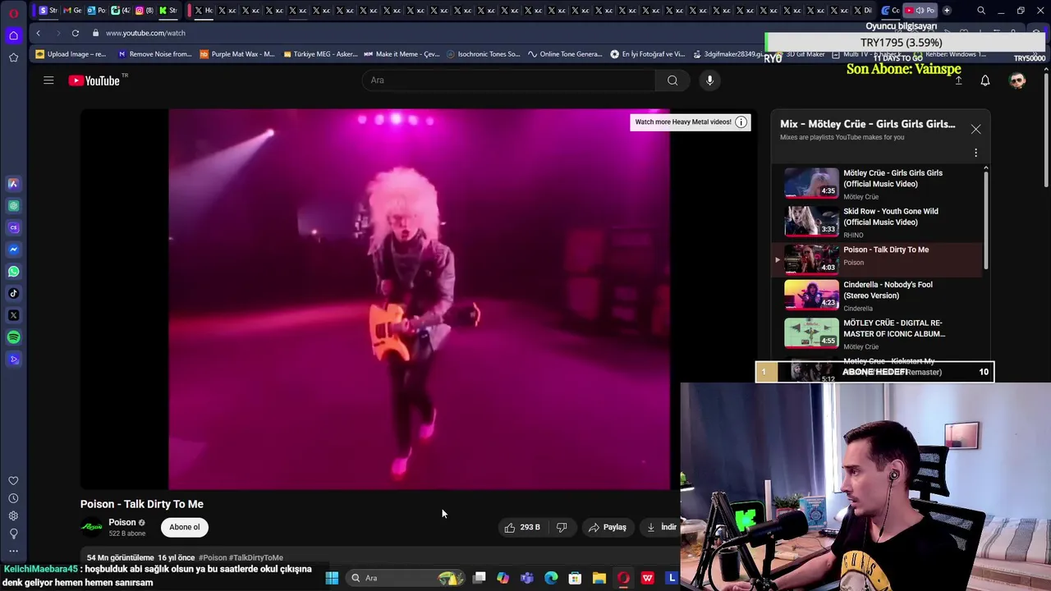Open Opera settings gear in sidebar
This screenshot has width=1051, height=591.
(x=13, y=515)
